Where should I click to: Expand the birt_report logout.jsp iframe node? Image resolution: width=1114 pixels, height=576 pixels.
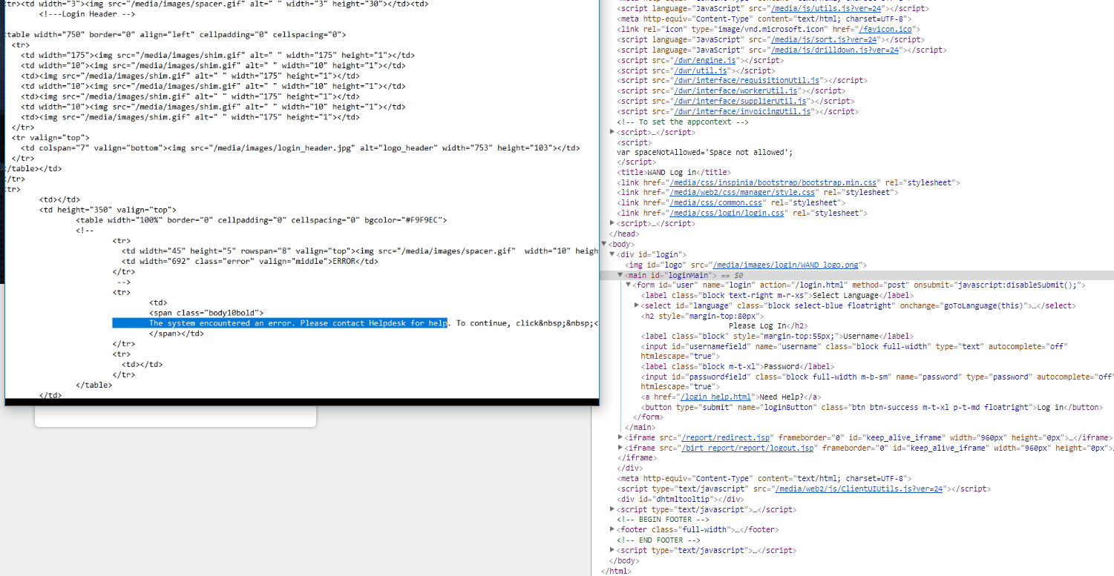pyautogui.click(x=620, y=448)
